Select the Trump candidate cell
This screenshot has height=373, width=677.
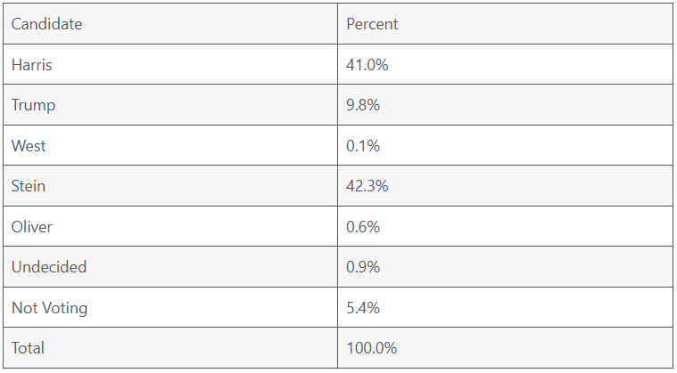pyautogui.click(x=33, y=105)
